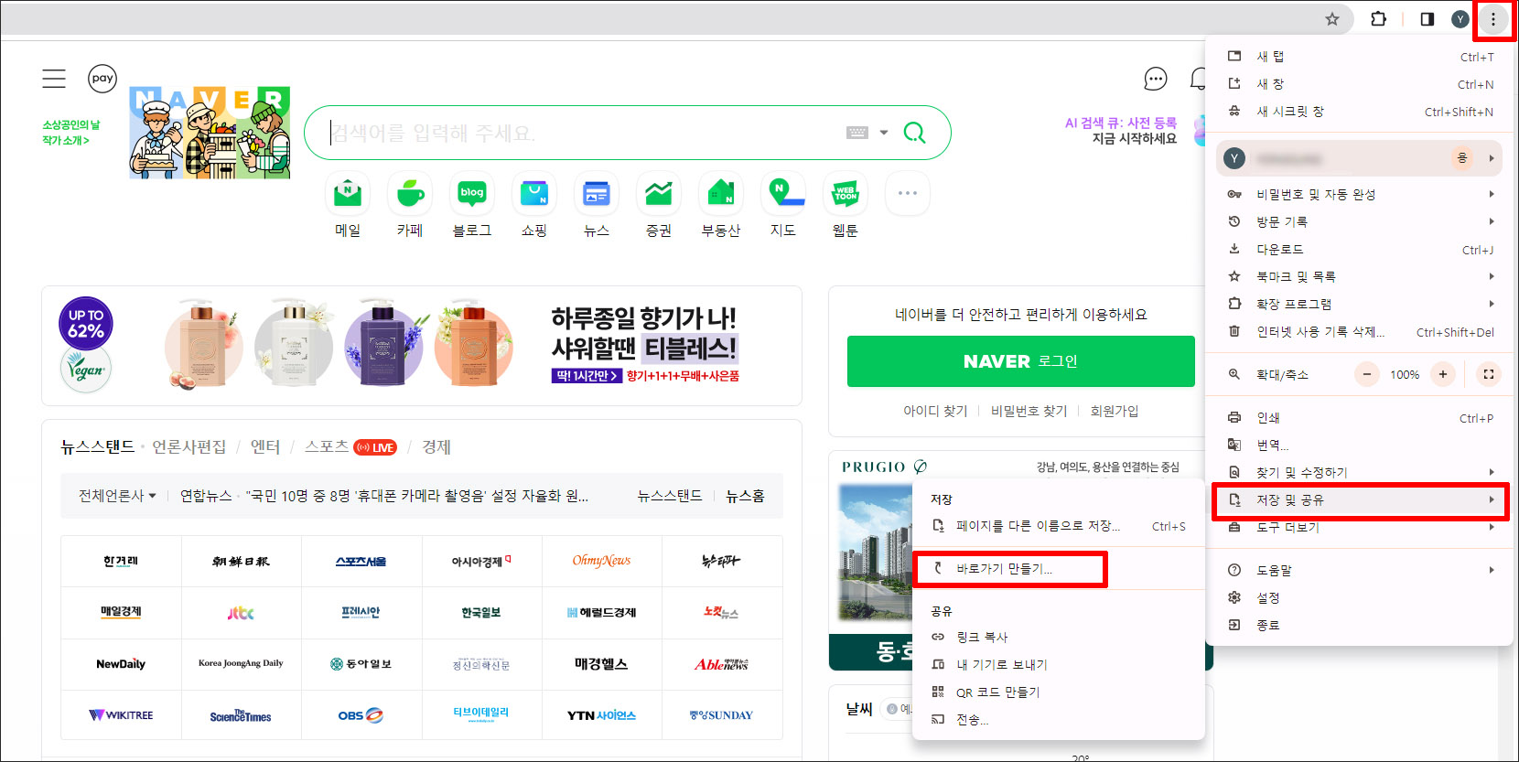Expand 확장 프로그램 submenu
Screen dimensions: 1519x762
point(1361,304)
